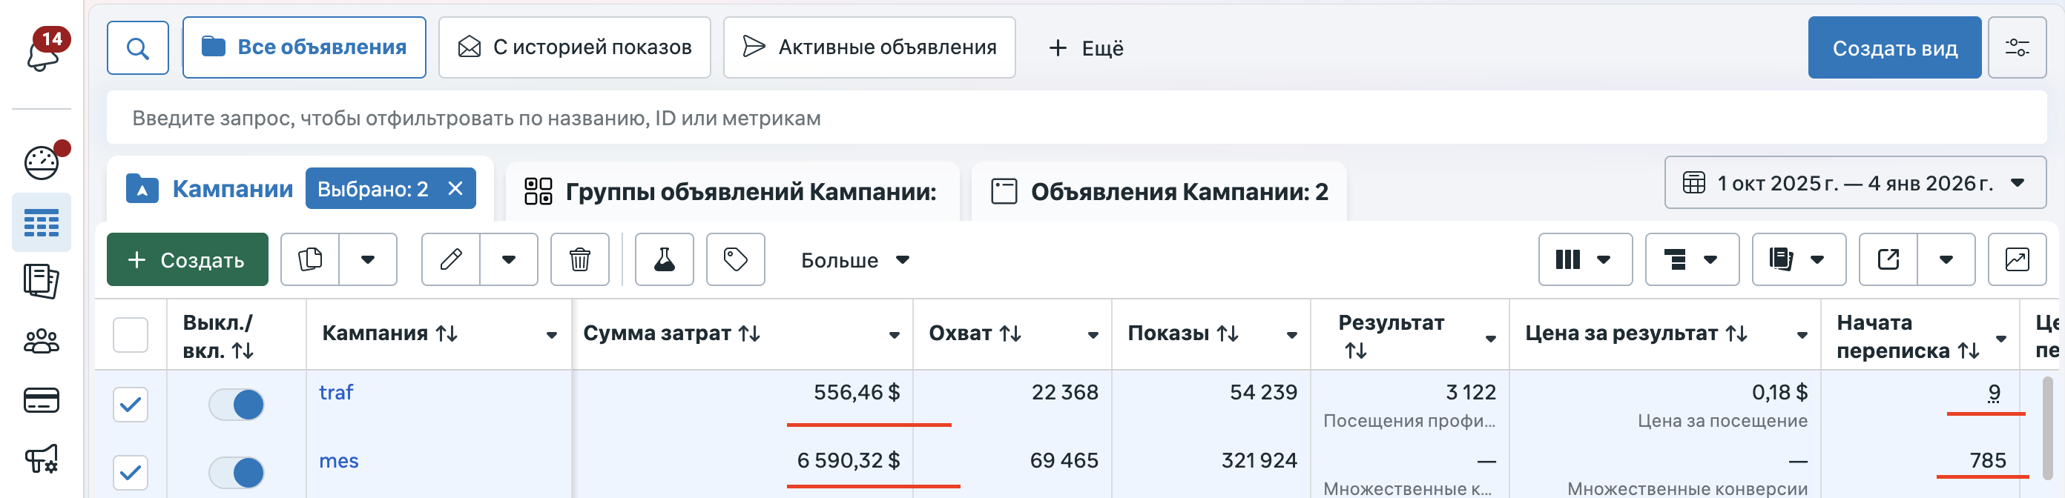
Task: Open the date range dropdown
Action: coord(1852,182)
